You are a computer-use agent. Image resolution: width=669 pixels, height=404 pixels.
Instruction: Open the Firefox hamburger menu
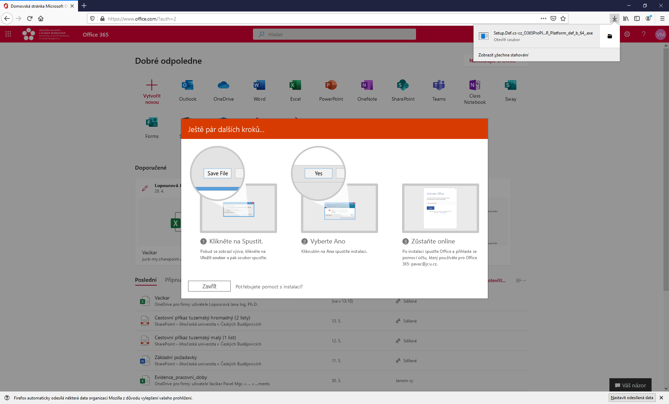662,18
